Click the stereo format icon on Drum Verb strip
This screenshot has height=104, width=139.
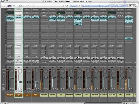[x=101, y=91]
